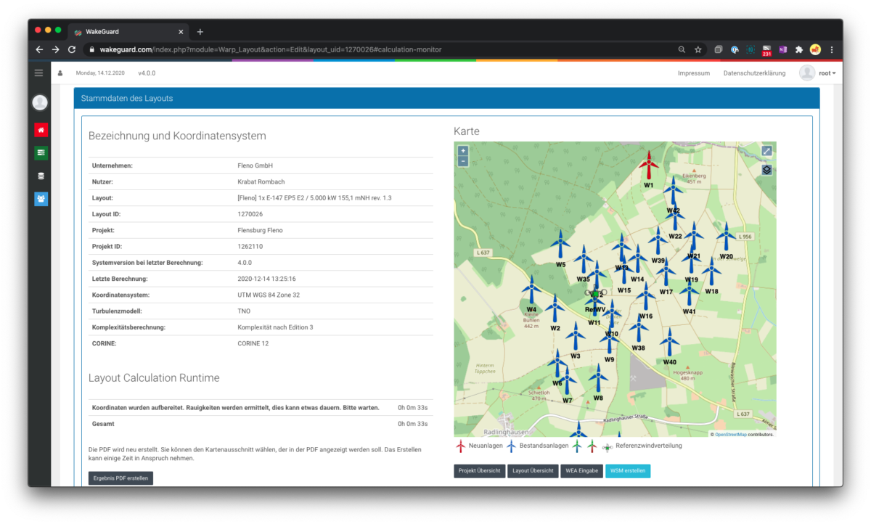Screen dimensions: 871x524
Task: Toggle the hamburger sidebar menu
Action: point(39,73)
